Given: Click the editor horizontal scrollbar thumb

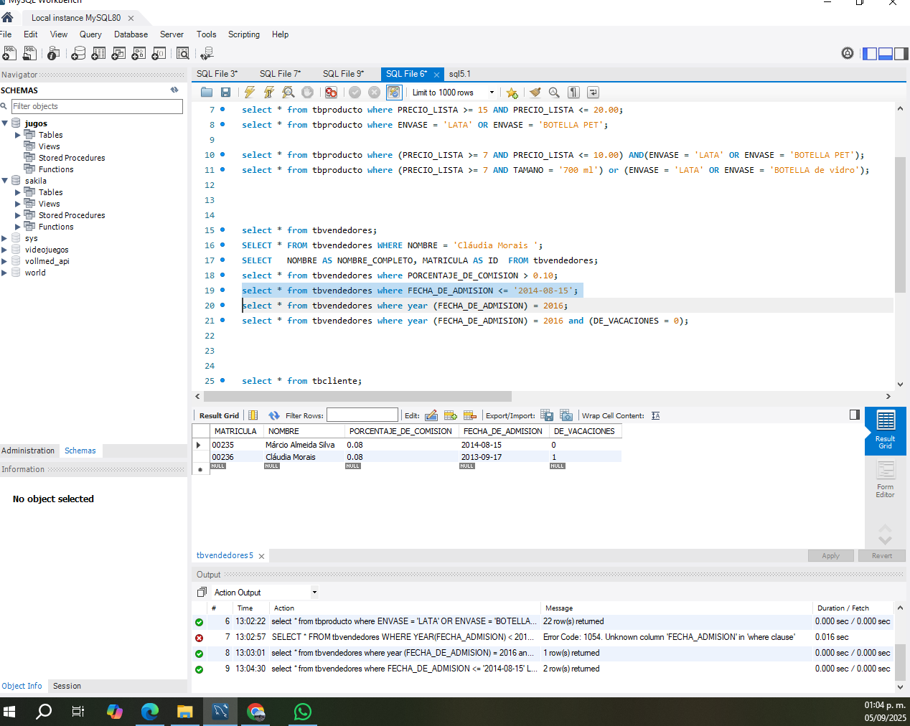Looking at the screenshot, I should [357, 396].
